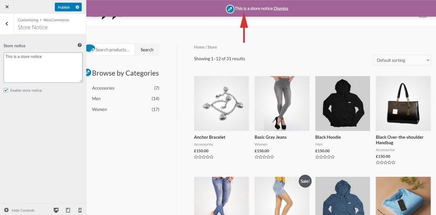Screen dimensions: 436x215
Task: Open the Women category
Action: point(99,109)
